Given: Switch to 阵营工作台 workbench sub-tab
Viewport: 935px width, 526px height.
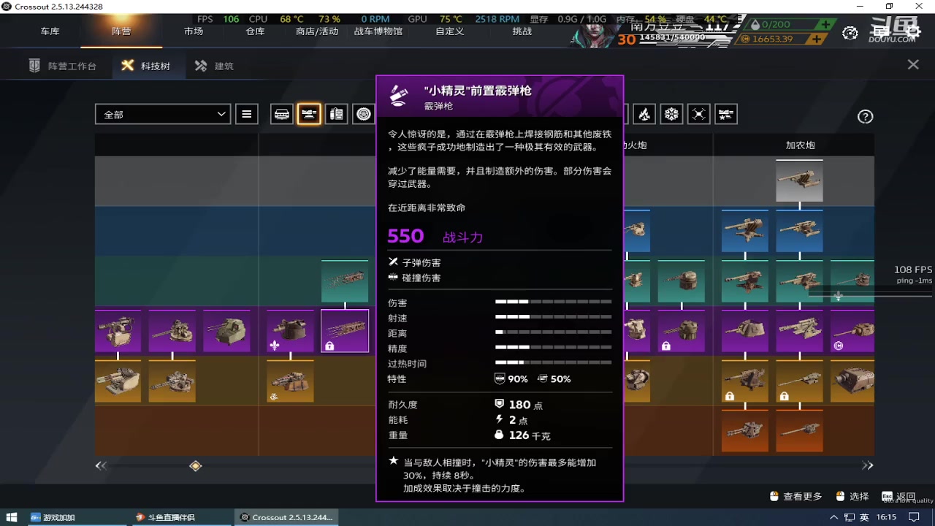Looking at the screenshot, I should click(x=63, y=66).
